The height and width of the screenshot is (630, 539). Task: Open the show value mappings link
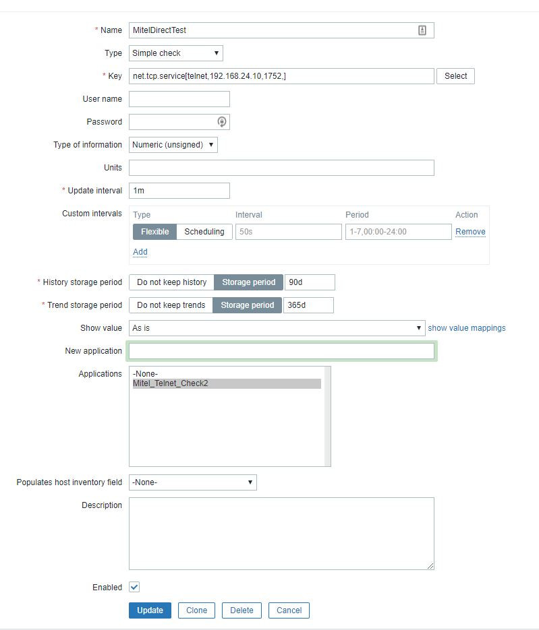[467, 328]
